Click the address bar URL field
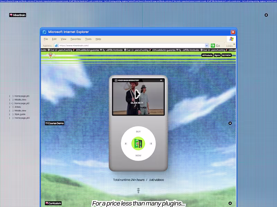 (132, 46)
